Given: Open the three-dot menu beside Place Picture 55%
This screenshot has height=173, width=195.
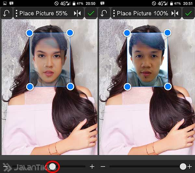Looking at the screenshot, I should pos(16,13).
